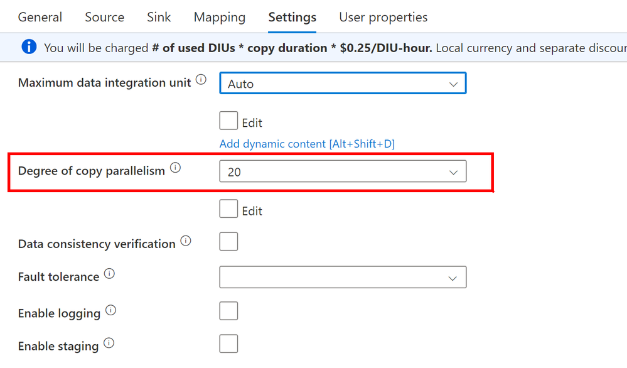
Task: Click the Enable logging info icon
Action: point(110,310)
